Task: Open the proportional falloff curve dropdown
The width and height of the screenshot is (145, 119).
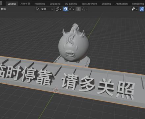Action: (84, 9)
